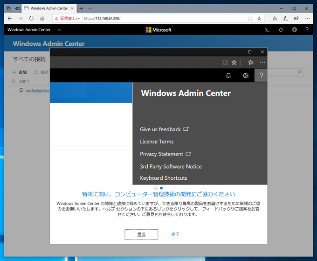Open the PowerShell console icon in header

pyautogui.click(x=267, y=30)
